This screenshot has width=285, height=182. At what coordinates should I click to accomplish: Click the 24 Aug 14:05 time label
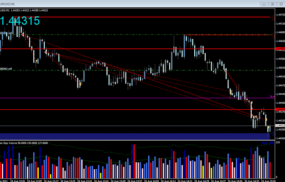[151, 181]
